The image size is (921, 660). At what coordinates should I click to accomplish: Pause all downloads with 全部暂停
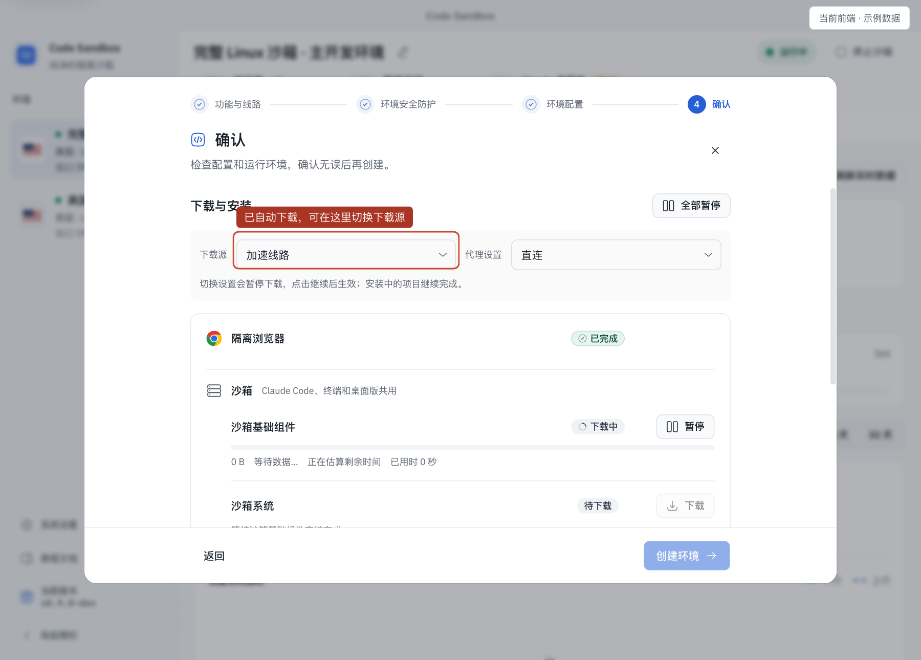tap(691, 206)
